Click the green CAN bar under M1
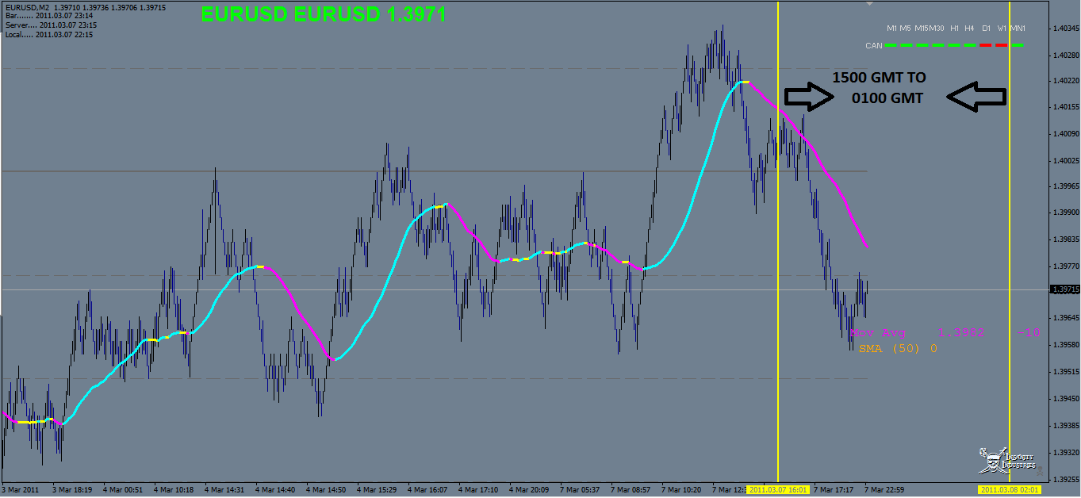Viewport: 1081px width, 498px height. [891, 46]
